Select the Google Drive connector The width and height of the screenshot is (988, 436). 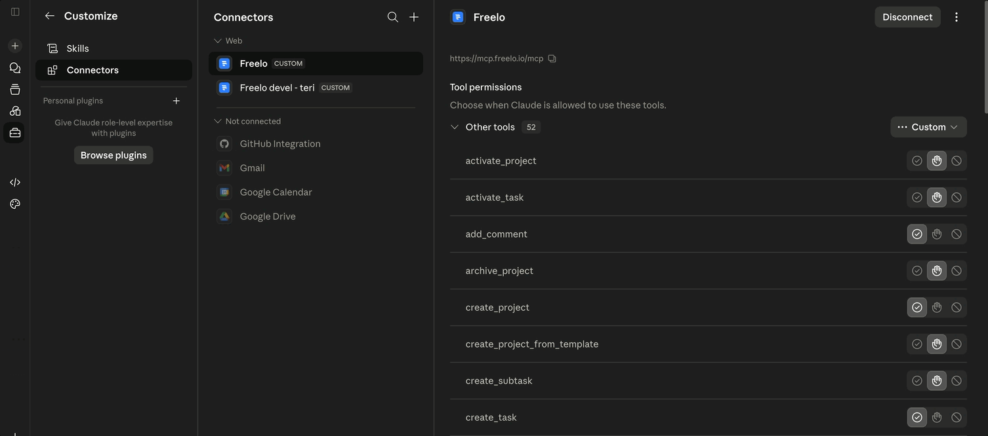(x=316, y=217)
